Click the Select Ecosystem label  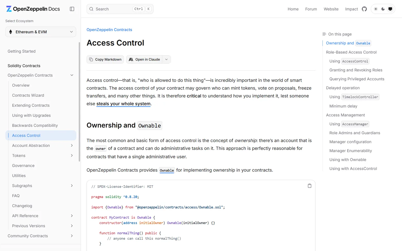(19, 21)
